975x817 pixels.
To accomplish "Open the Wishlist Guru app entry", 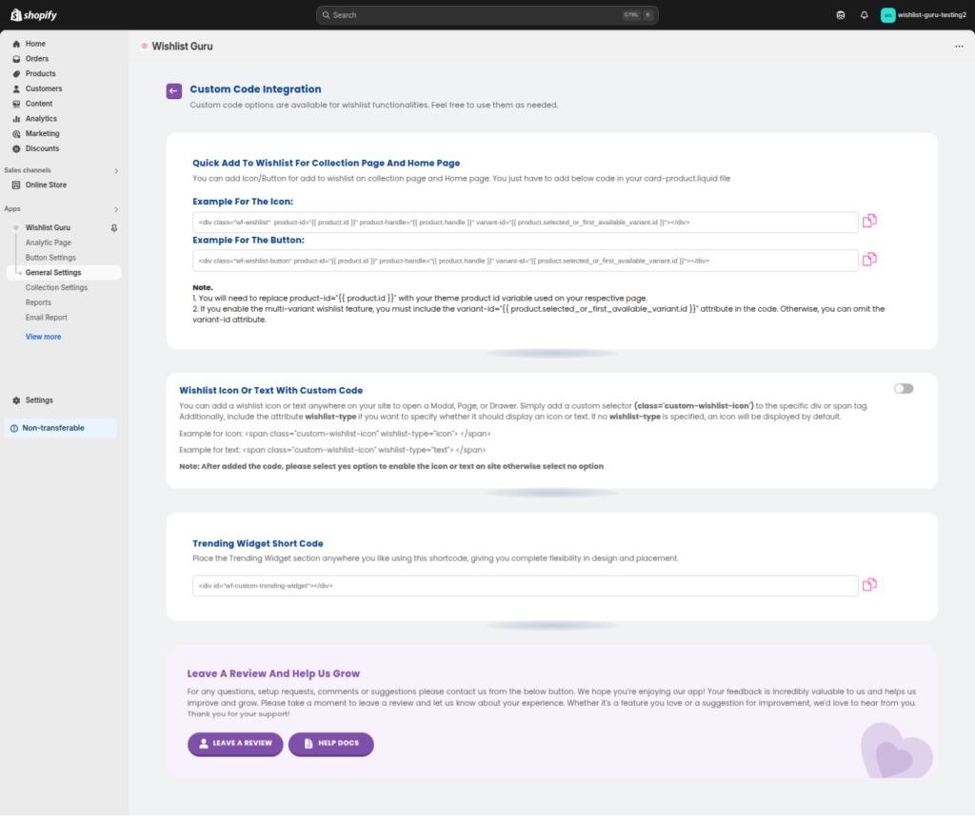I will 48,228.
